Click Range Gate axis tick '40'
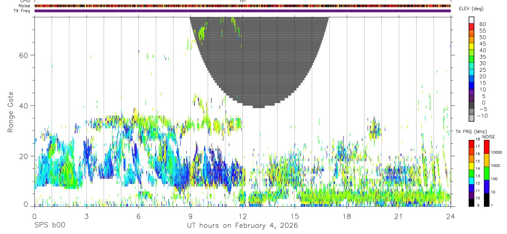 tap(24, 106)
